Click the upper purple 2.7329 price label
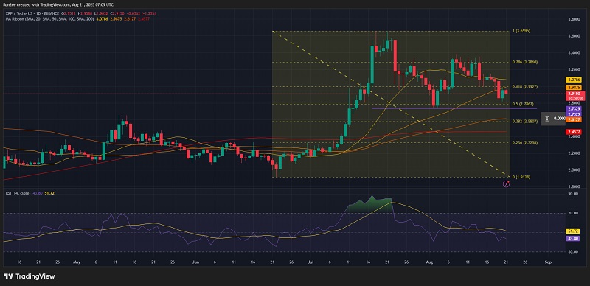Viewport: 590px width, 286px height. tap(573, 108)
